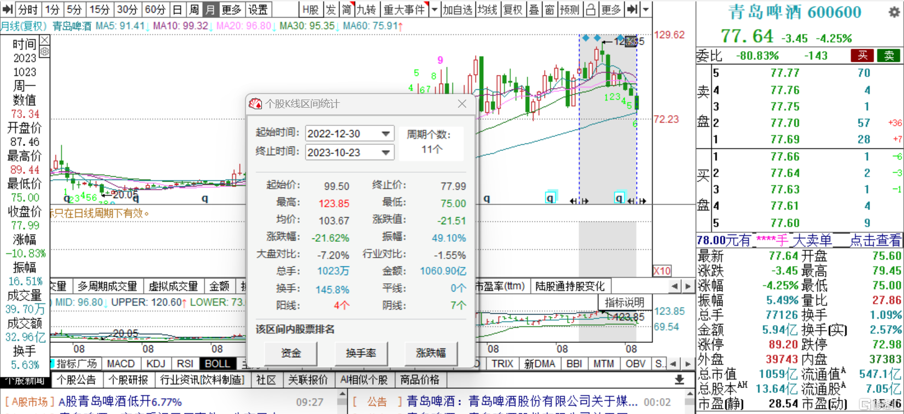
Task: Open settings gear in left data panel
Action: click(44, 51)
